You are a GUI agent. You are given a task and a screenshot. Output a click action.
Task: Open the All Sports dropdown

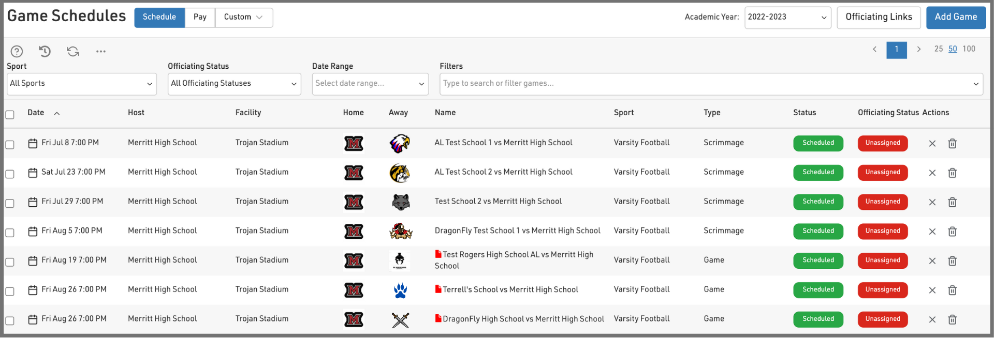click(x=81, y=84)
